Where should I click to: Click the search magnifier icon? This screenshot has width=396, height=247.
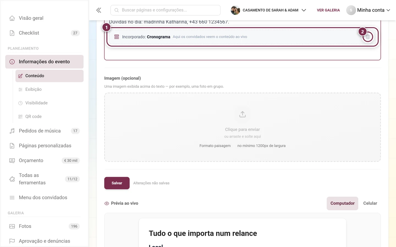click(x=117, y=10)
